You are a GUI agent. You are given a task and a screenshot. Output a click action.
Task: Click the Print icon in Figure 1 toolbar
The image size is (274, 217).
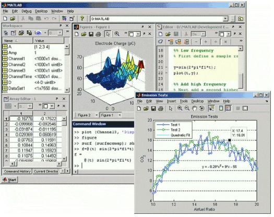coord(99,34)
